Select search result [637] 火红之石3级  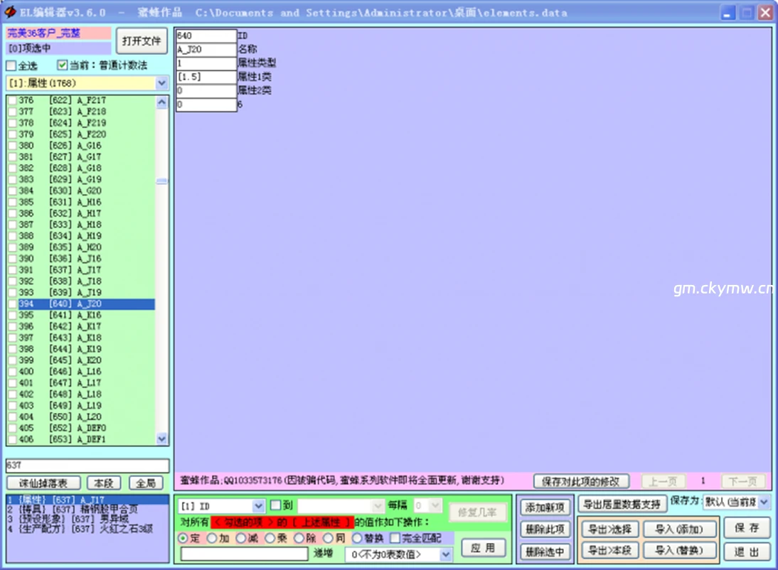point(87,529)
